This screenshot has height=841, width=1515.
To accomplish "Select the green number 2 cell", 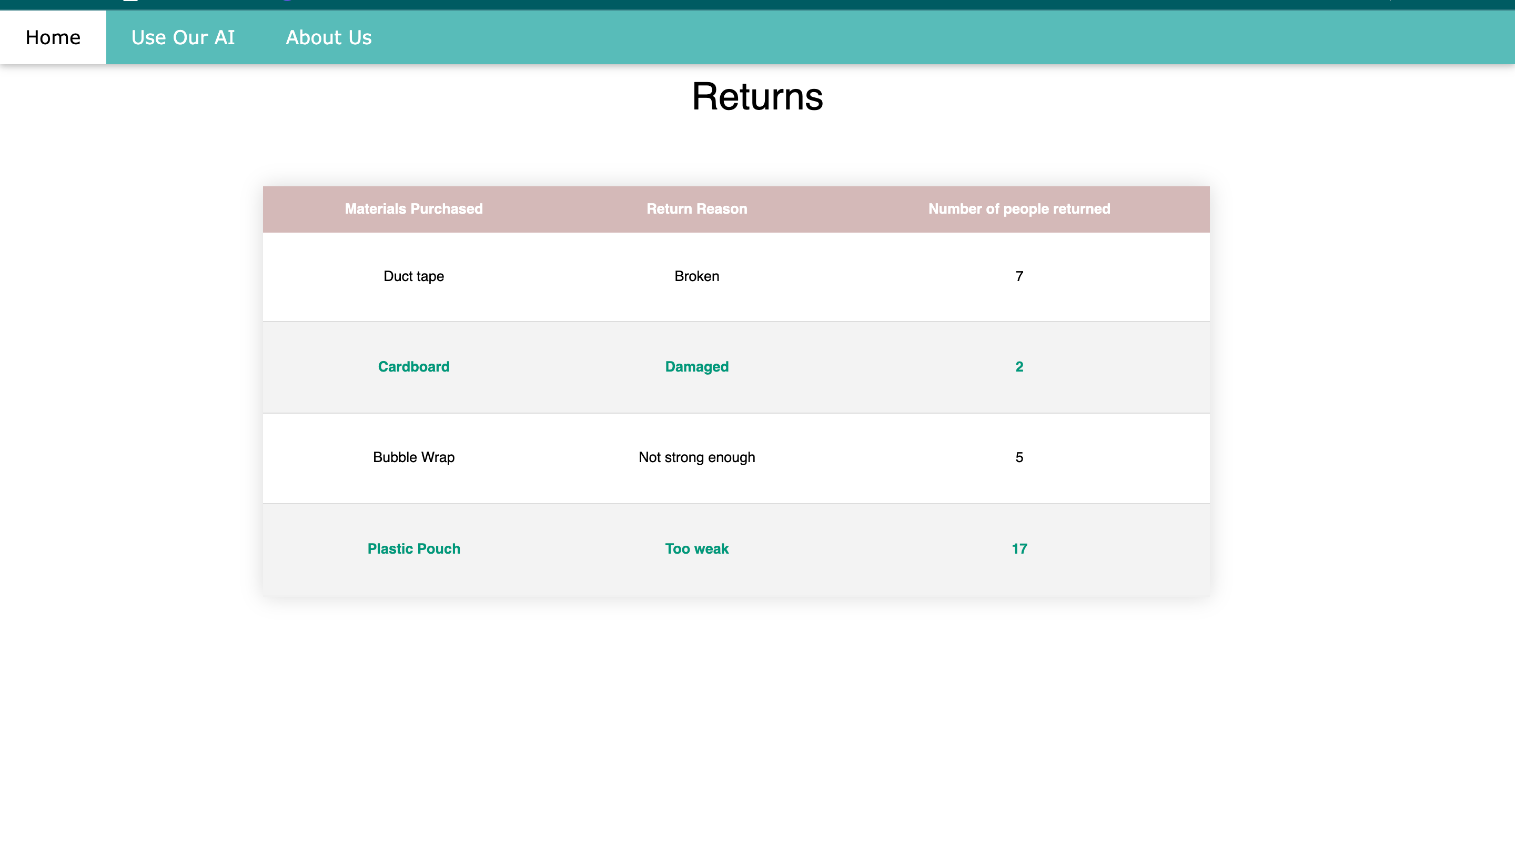I will coord(1018,367).
